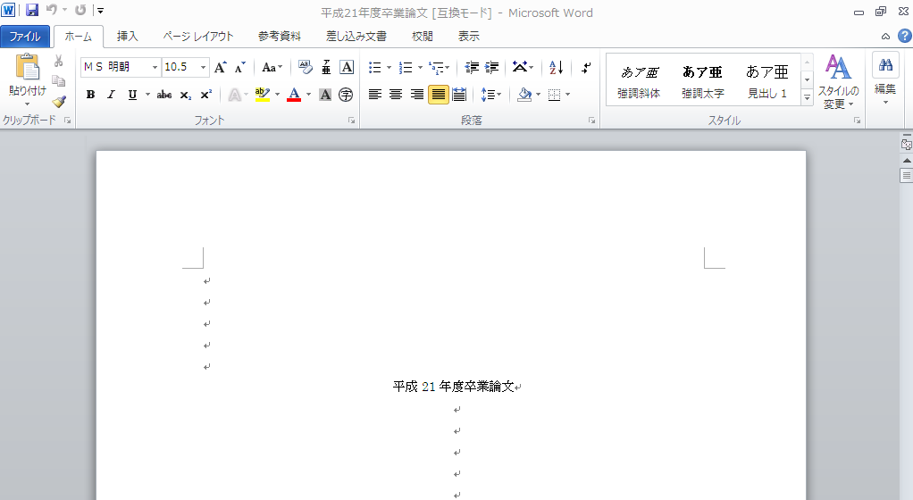The image size is (913, 500).
Task: Open the line spacing dropdown
Action: pos(492,95)
